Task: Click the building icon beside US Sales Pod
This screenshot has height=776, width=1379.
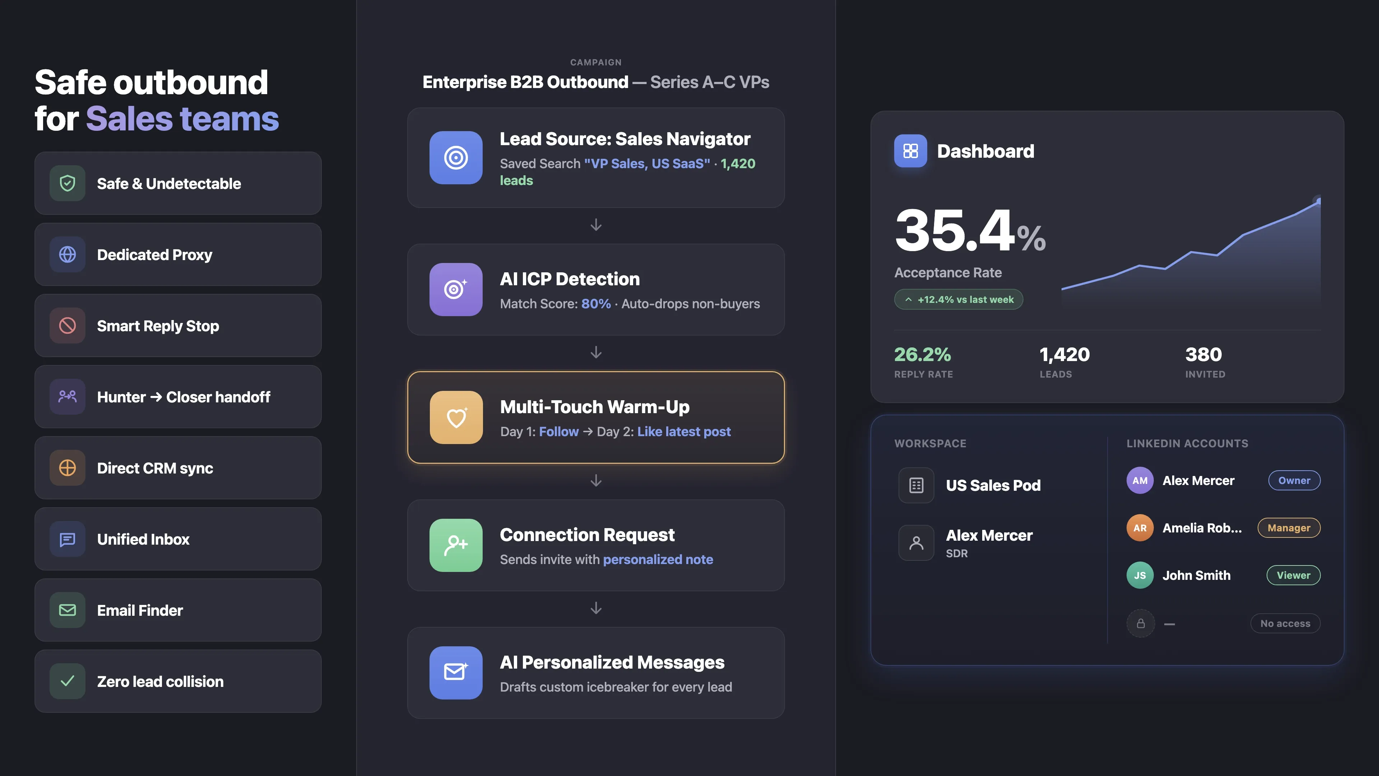Action: point(916,486)
